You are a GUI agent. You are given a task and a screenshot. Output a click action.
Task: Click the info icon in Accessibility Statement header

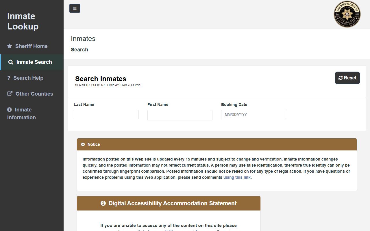(x=103, y=203)
